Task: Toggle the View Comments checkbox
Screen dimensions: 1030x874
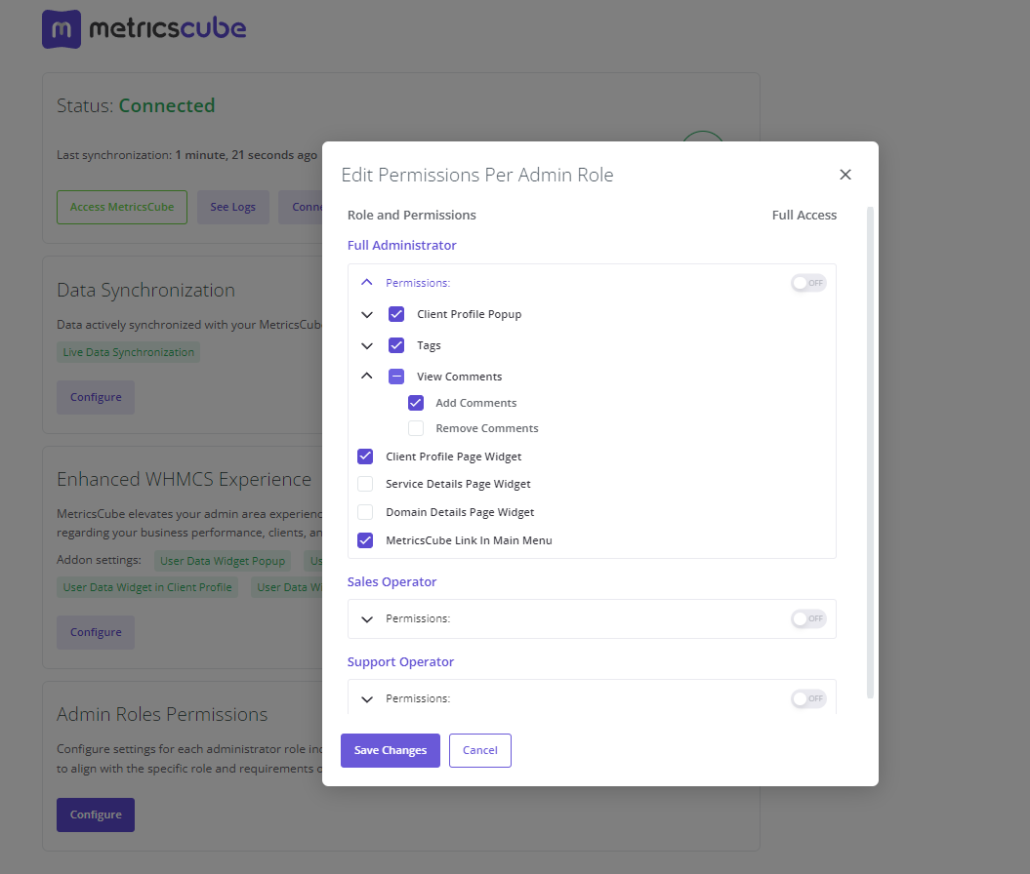Action: (x=396, y=377)
